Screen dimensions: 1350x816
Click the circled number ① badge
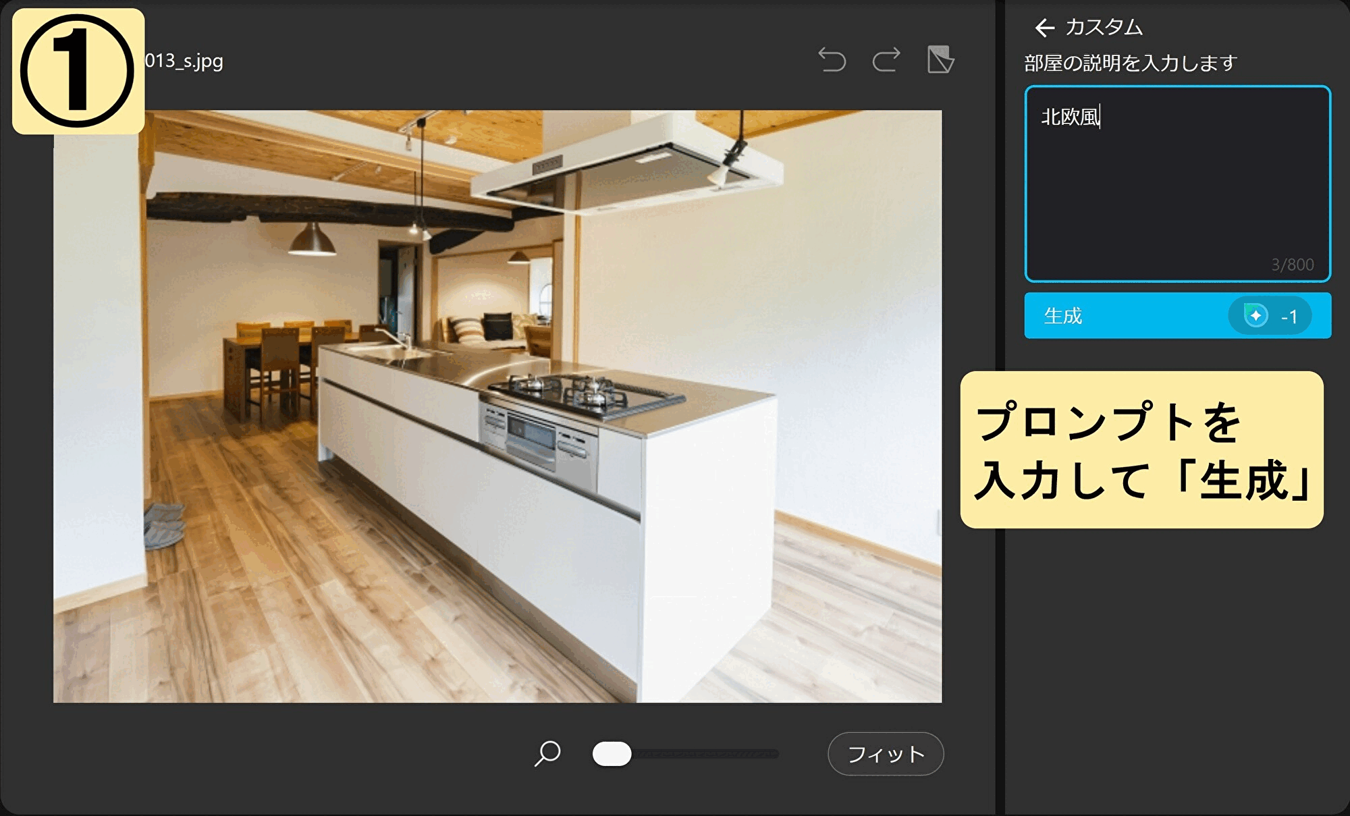click(x=78, y=71)
